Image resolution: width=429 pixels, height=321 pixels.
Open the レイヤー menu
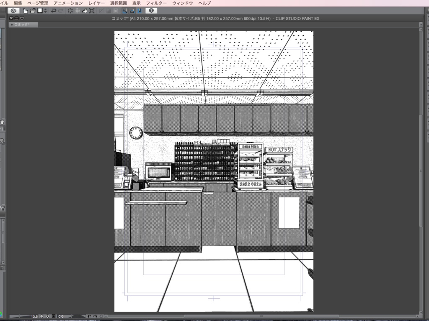coord(97,3)
